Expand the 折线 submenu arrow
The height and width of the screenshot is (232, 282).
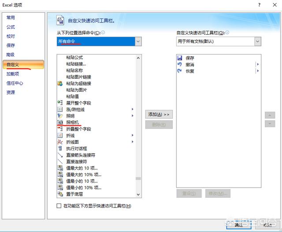133,135
